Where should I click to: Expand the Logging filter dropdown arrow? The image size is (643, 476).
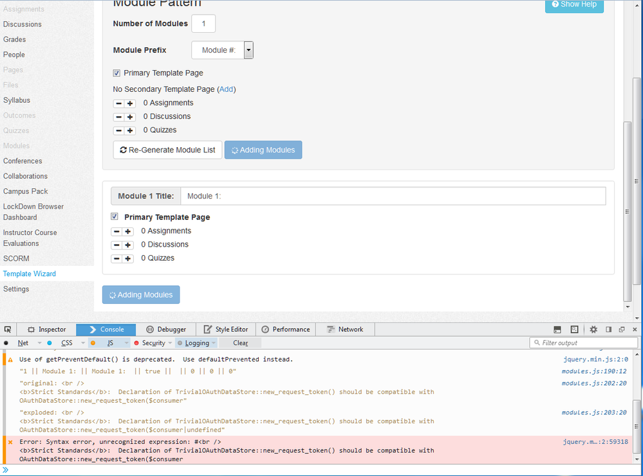pos(213,343)
